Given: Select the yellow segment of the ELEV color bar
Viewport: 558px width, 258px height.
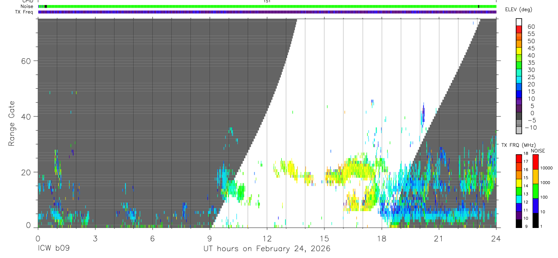Looking at the screenshot, I should tap(519, 51).
